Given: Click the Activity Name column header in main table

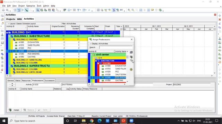Looking at the screenshot, I should pyautogui.click(x=39, y=28).
